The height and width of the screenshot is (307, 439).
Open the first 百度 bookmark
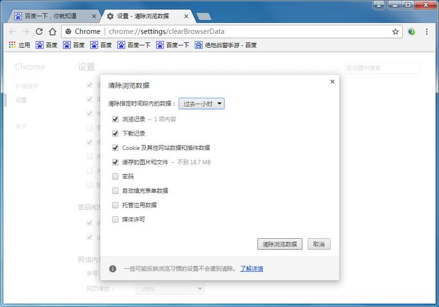[47, 45]
